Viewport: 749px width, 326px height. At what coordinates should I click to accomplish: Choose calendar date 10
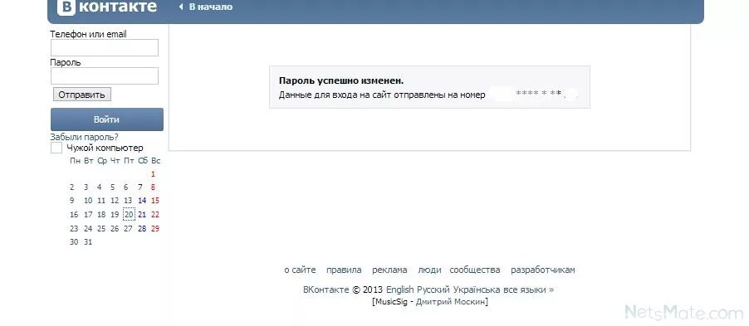88,201
